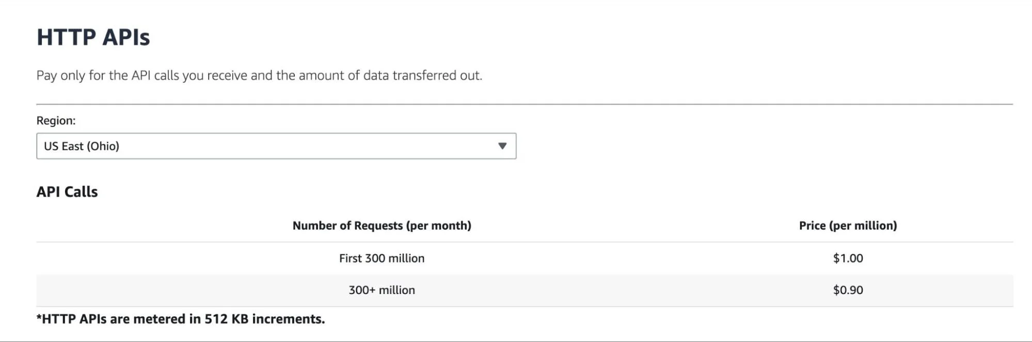Screen dimensions: 1032x342
Task: Click the Region label above the selector
Action: [x=54, y=122]
